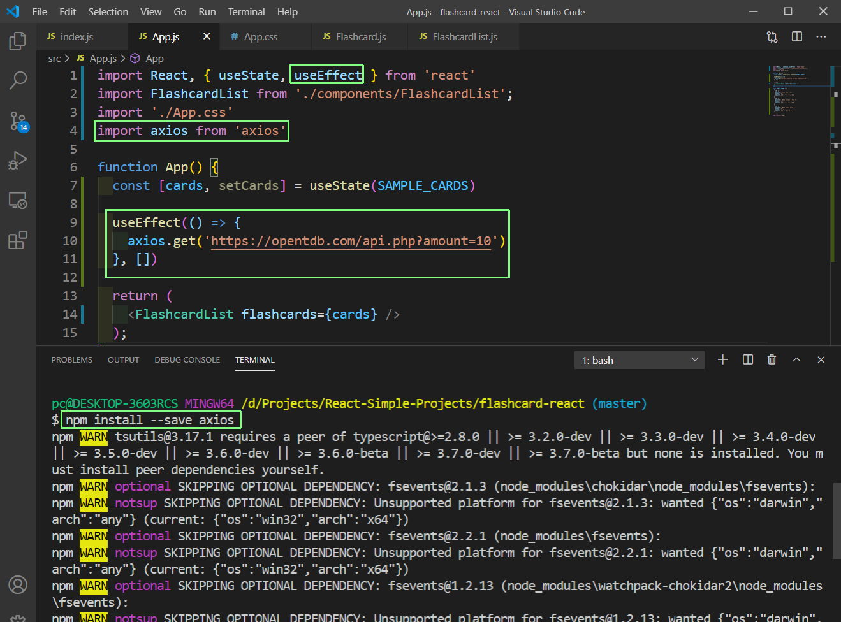Image resolution: width=841 pixels, height=622 pixels.
Task: Click './App.css' import string
Action: tap(192, 112)
